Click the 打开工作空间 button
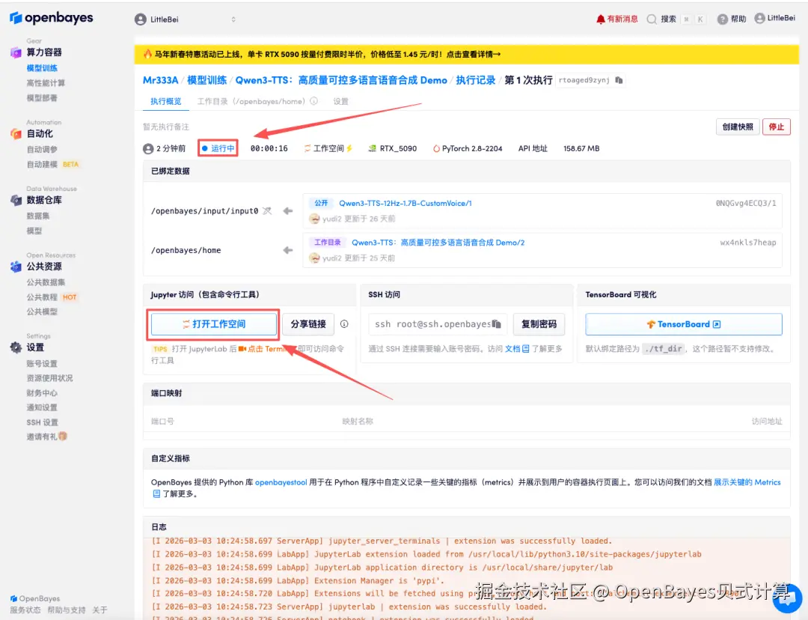Screen dimensions: 808x620 214,324
